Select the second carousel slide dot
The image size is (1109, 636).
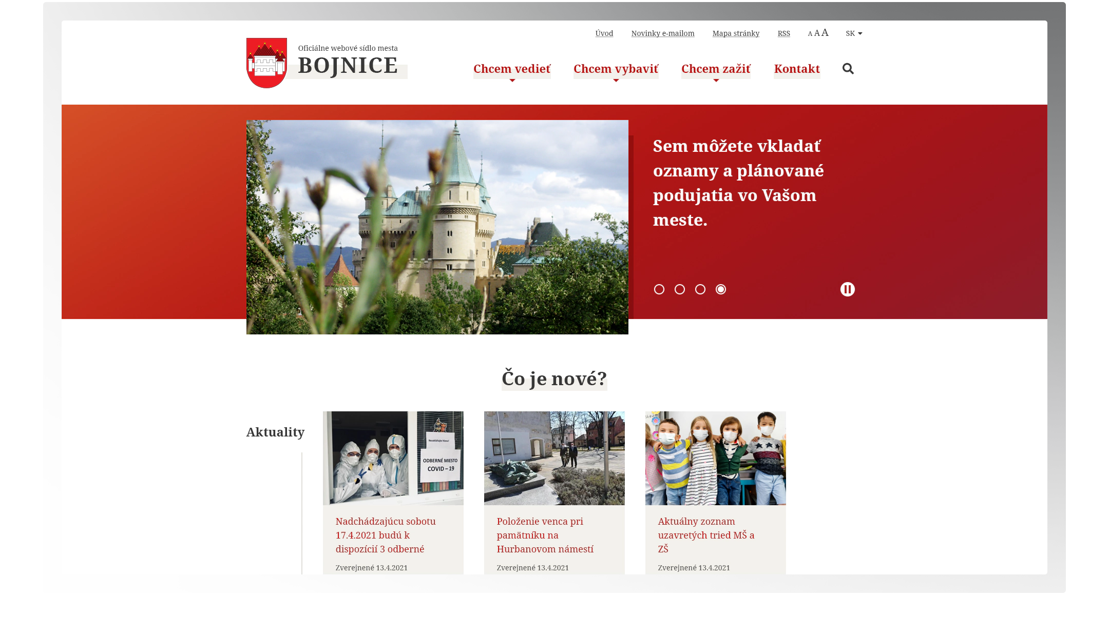tap(680, 289)
